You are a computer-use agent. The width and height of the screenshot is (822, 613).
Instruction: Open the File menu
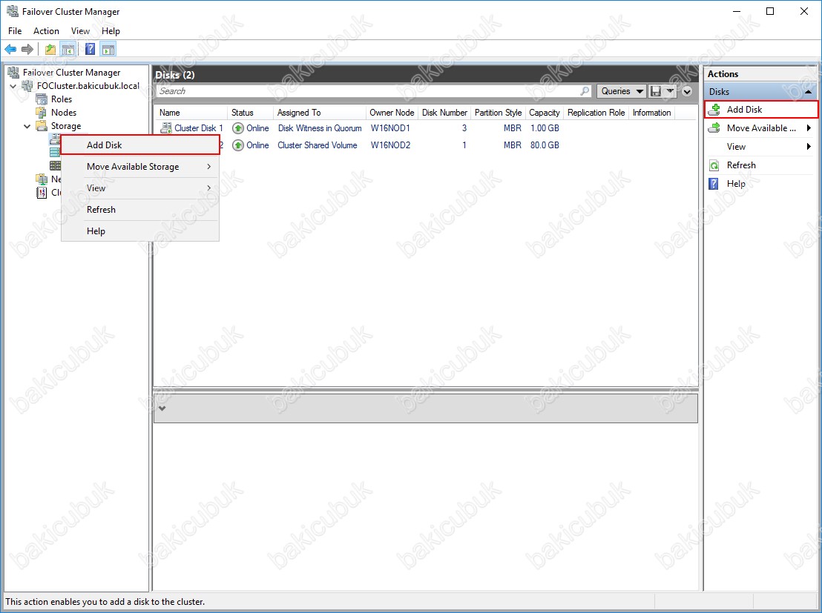(x=15, y=31)
